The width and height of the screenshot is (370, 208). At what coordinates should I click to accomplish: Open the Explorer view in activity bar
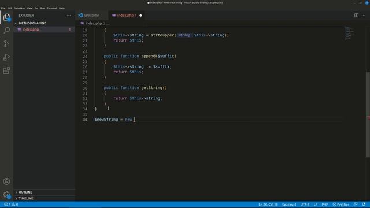(6, 17)
